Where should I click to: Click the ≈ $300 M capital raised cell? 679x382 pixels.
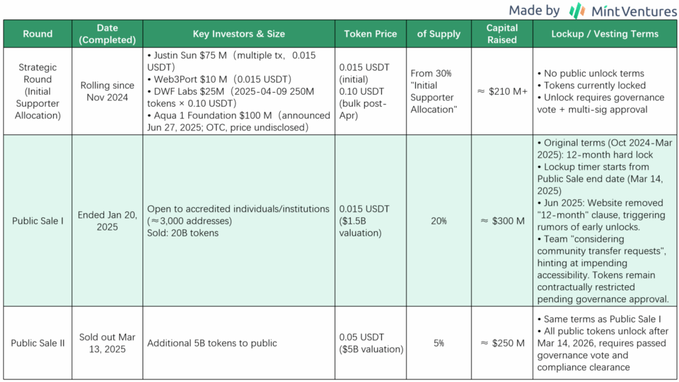pyautogui.click(x=502, y=221)
